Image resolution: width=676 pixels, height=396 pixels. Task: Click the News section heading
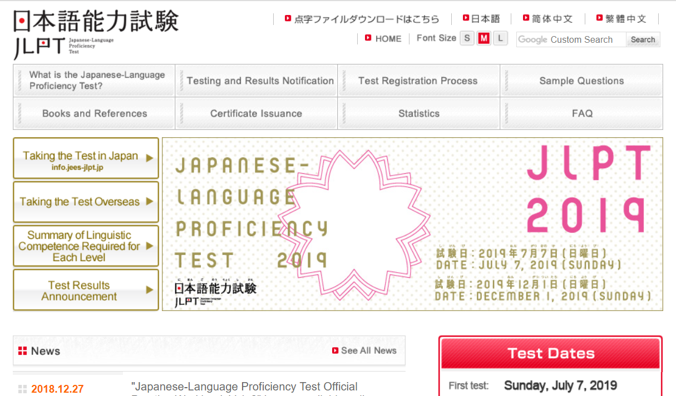point(46,351)
